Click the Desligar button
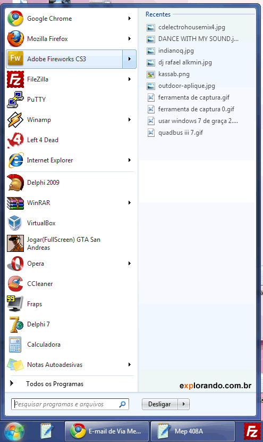This screenshot has width=263, height=442. pos(159,404)
